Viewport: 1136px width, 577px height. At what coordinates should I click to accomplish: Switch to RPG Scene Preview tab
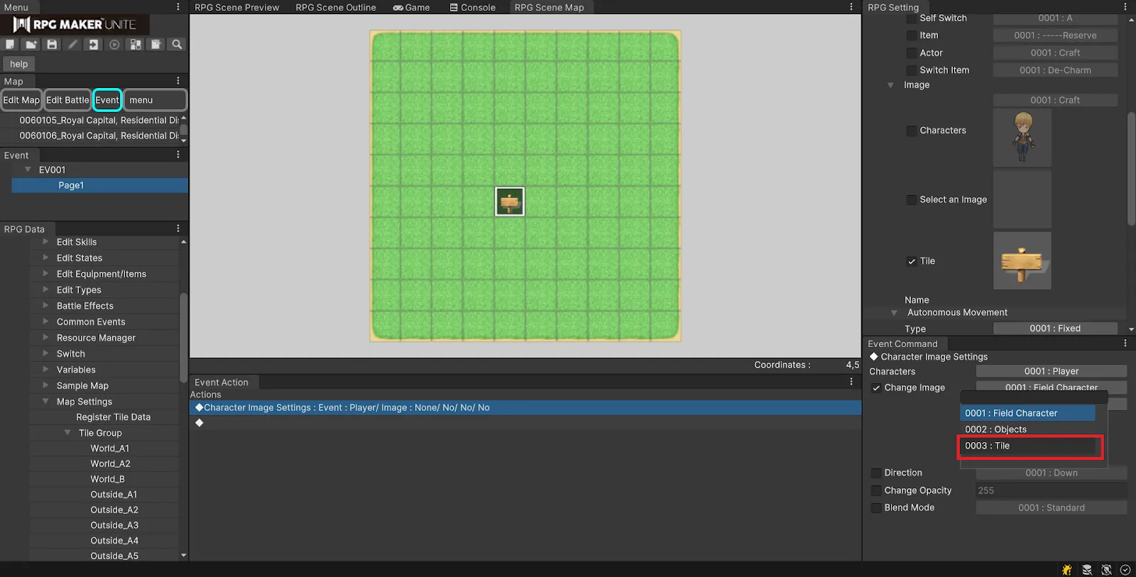[236, 8]
